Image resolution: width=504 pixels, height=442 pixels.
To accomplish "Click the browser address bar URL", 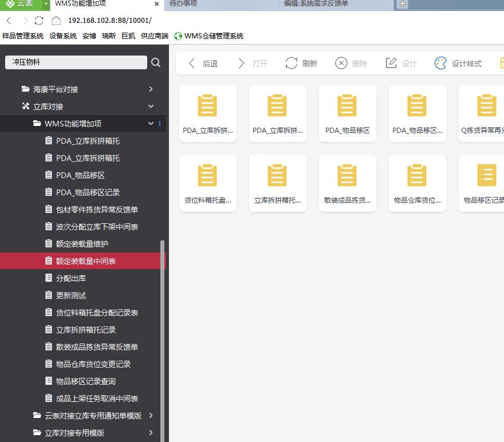I will (x=109, y=21).
